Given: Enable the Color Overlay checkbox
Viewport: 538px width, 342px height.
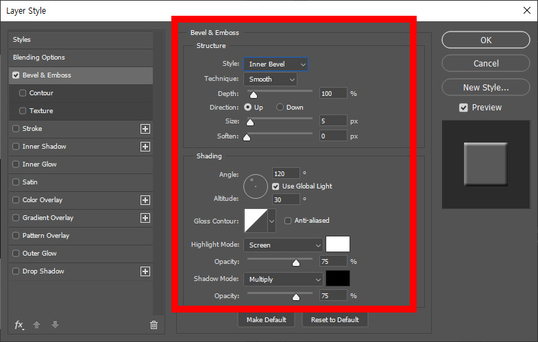Looking at the screenshot, I should pyautogui.click(x=16, y=200).
